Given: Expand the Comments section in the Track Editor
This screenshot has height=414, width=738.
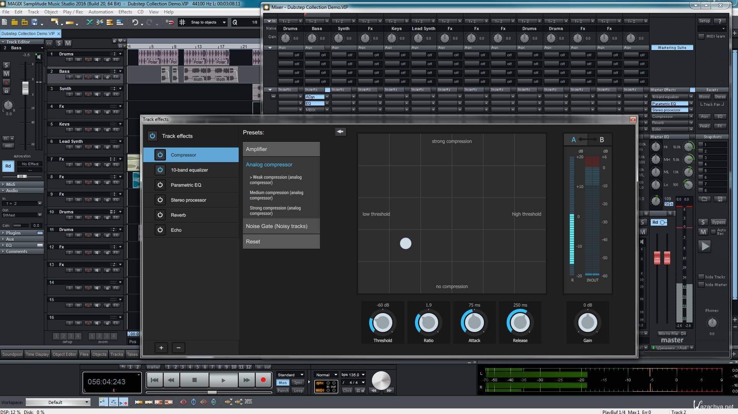Looking at the screenshot, I should point(22,251).
